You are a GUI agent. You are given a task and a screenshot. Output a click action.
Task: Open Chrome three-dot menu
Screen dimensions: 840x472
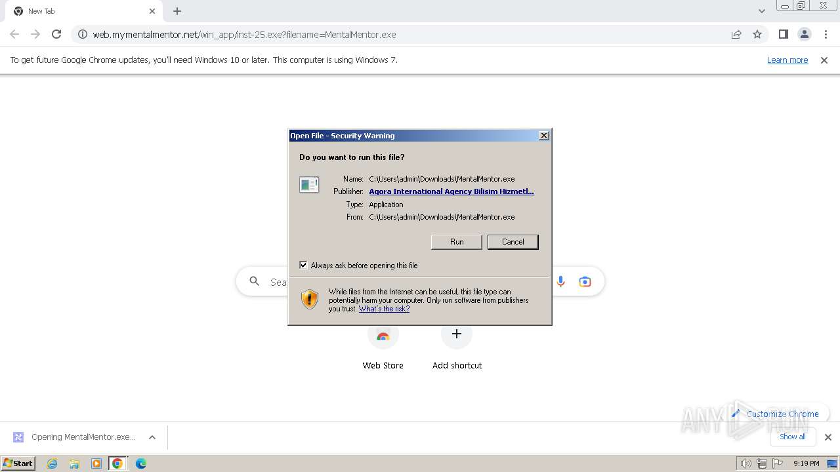pyautogui.click(x=826, y=34)
